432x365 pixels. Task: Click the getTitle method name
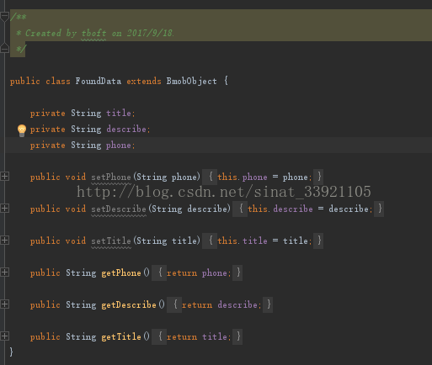(121, 336)
